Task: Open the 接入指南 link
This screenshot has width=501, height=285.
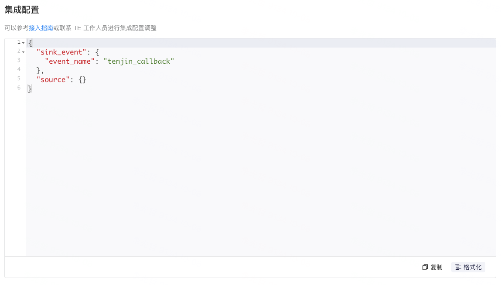Action: (x=41, y=28)
